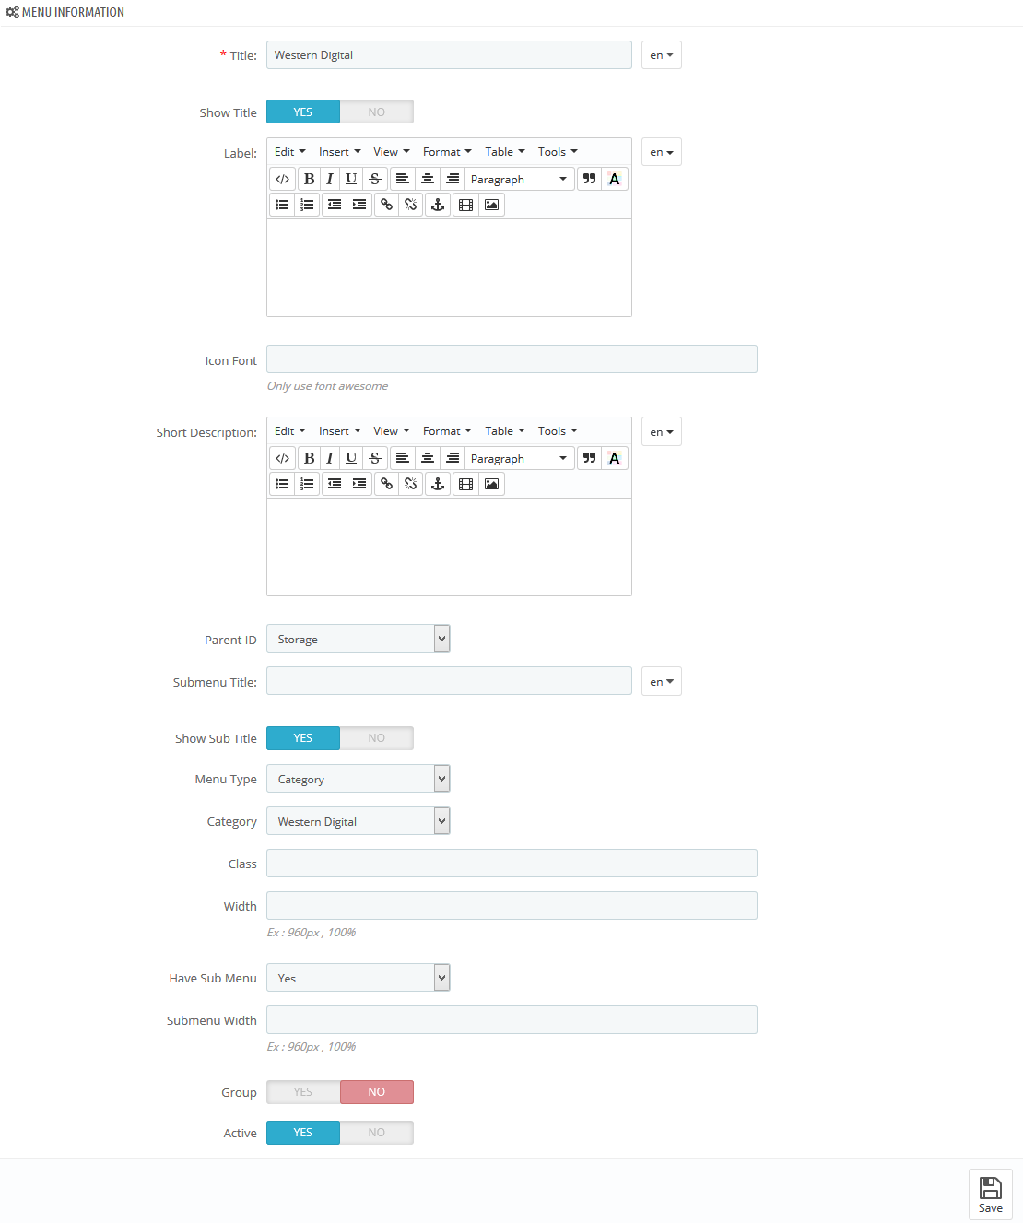Click text color icon in Label editor
Image resolution: width=1023 pixels, height=1223 pixels.
pos(615,179)
